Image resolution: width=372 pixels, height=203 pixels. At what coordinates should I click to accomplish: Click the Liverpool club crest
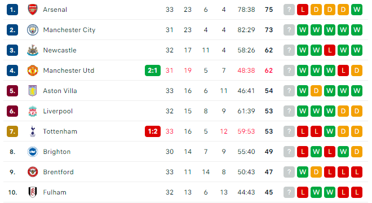tap(33, 111)
